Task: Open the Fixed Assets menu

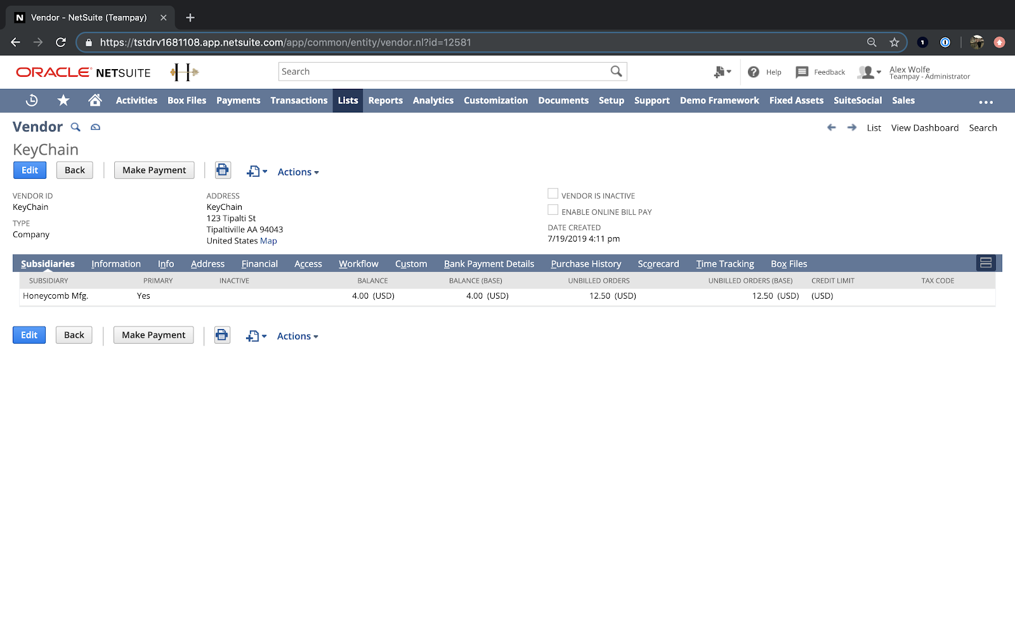Action: 796,100
